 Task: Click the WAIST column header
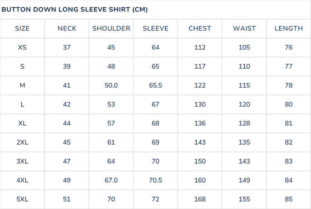(x=244, y=28)
